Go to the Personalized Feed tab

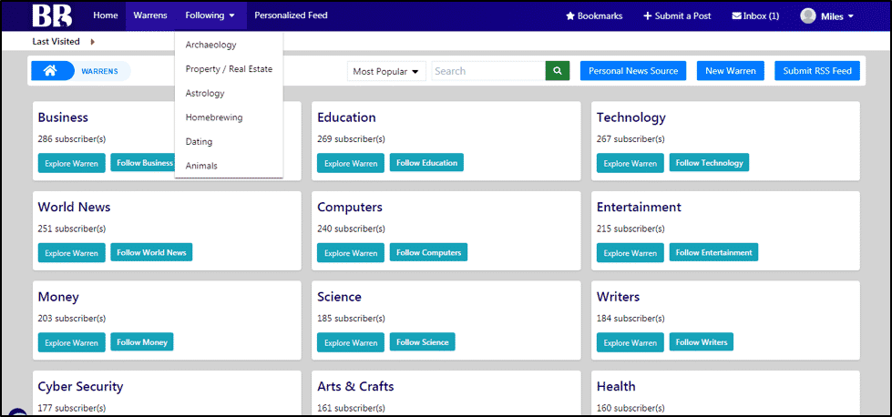pos(291,15)
